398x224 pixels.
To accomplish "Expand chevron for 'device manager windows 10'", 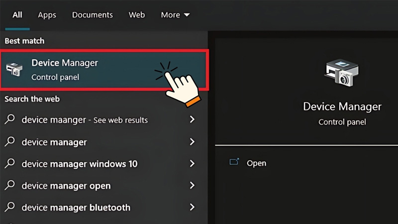I will [192, 164].
